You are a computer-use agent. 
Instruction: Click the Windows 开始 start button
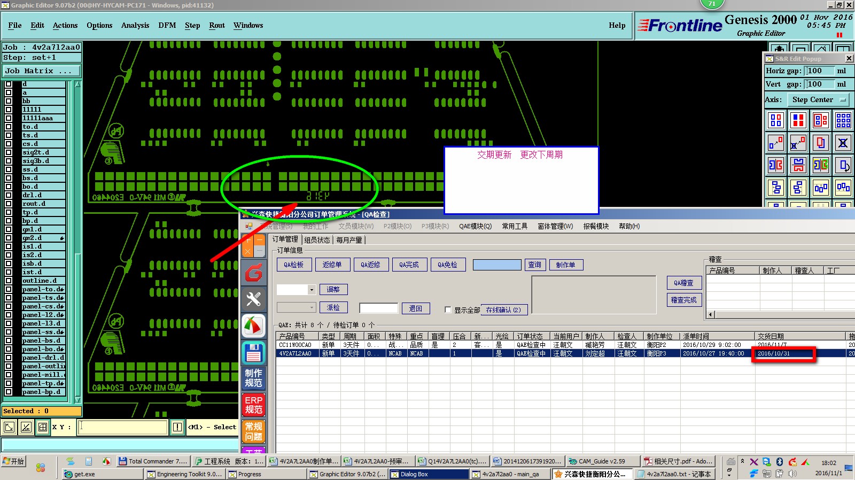(x=14, y=461)
